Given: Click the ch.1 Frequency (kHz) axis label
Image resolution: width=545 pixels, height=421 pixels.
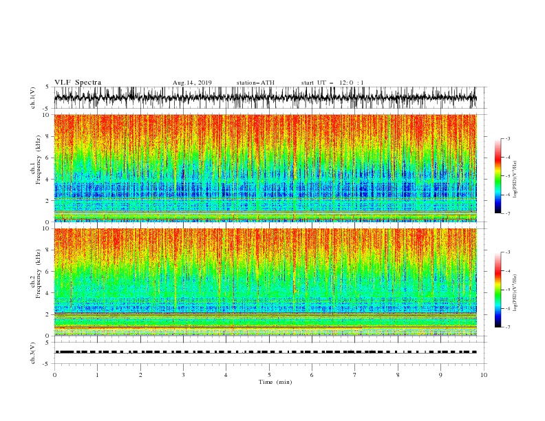Looking at the screenshot, I should tap(36, 160).
